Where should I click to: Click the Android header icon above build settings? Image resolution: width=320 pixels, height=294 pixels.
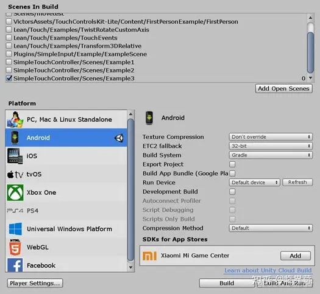[149, 118]
